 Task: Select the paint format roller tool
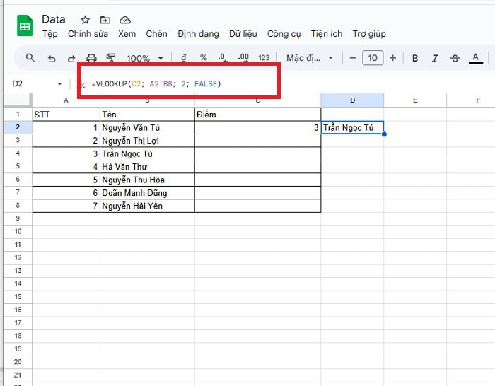coord(111,58)
